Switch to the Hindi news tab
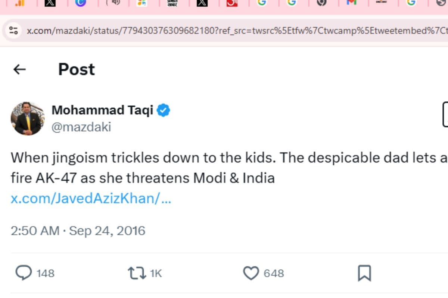The width and height of the screenshot is (448, 298). (172, 2)
